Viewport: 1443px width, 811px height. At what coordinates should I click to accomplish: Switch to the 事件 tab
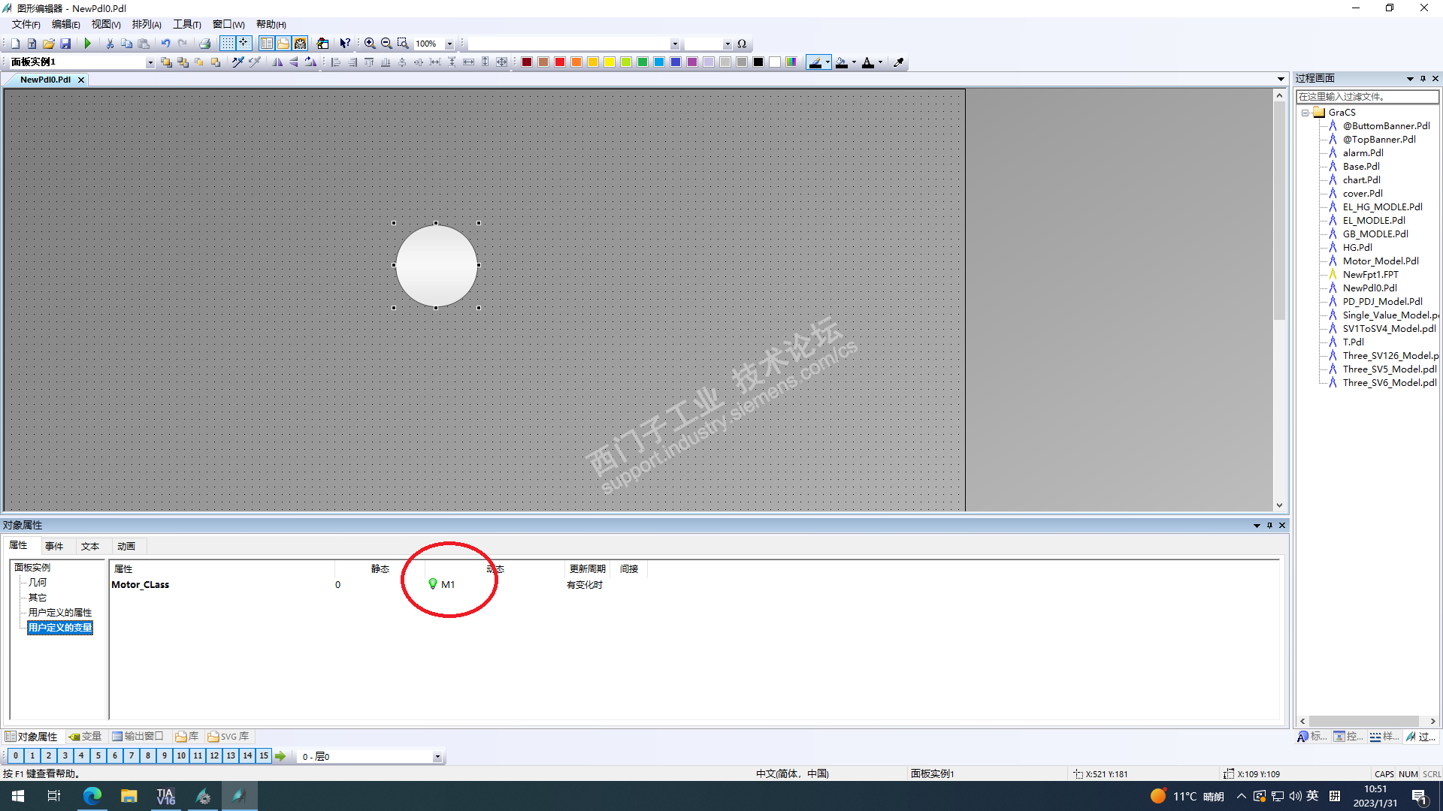(x=54, y=546)
